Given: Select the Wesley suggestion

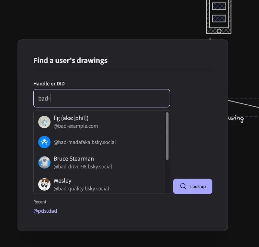Looking at the screenshot, I should [x=100, y=184].
